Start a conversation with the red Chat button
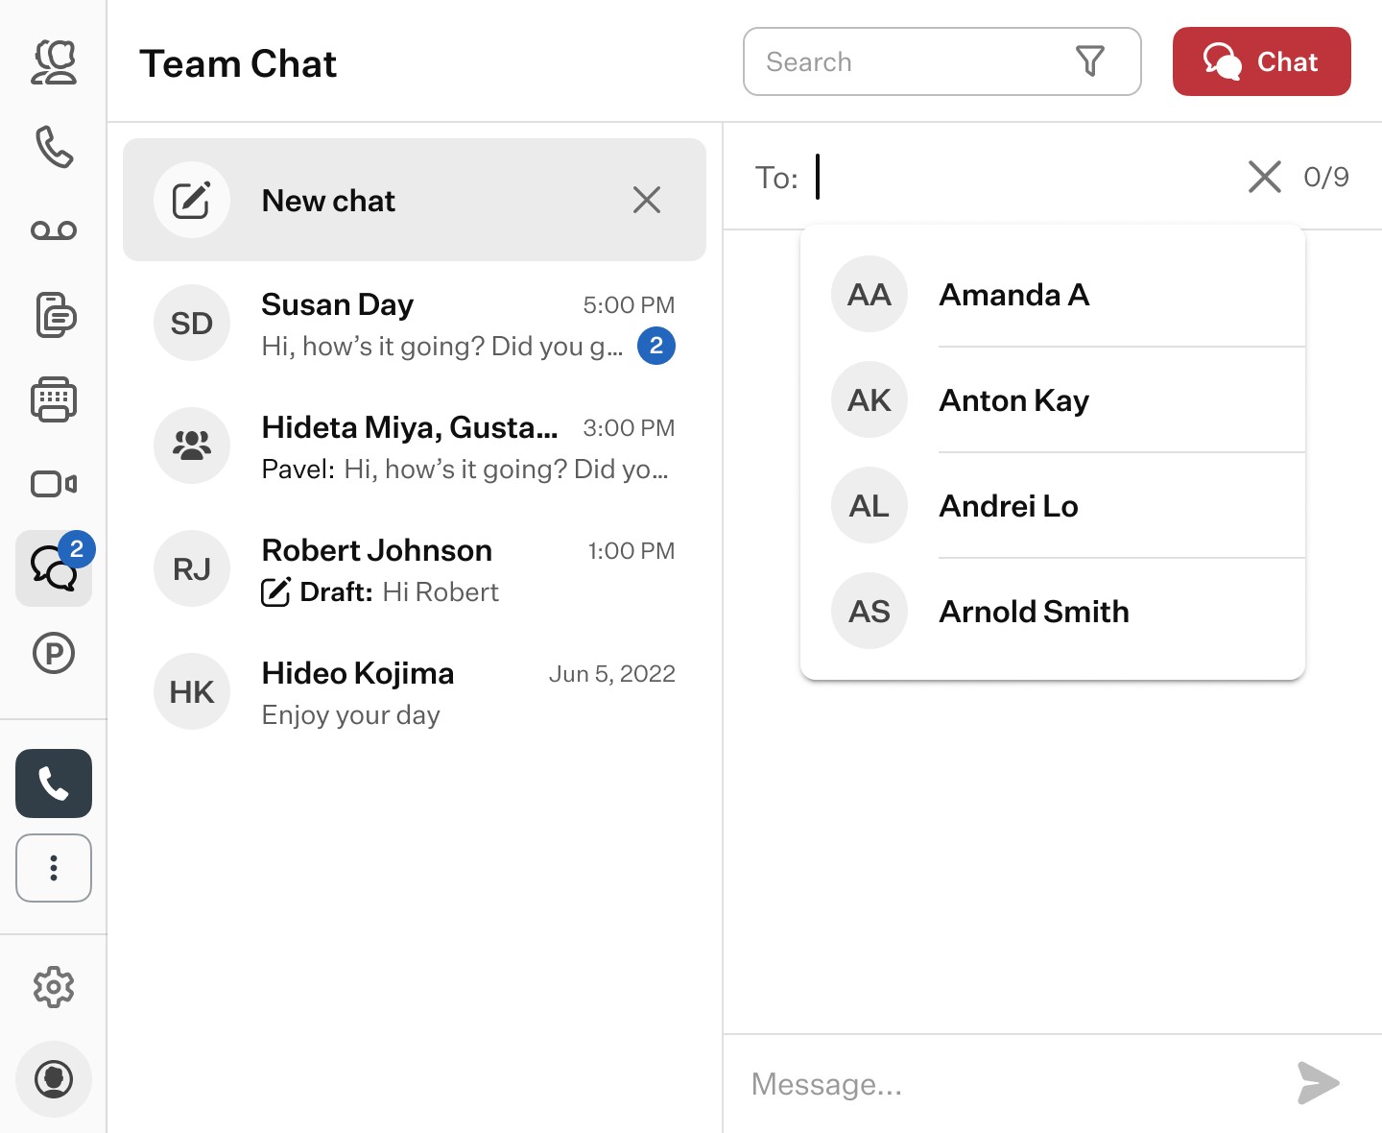The width and height of the screenshot is (1382, 1133). tap(1261, 61)
